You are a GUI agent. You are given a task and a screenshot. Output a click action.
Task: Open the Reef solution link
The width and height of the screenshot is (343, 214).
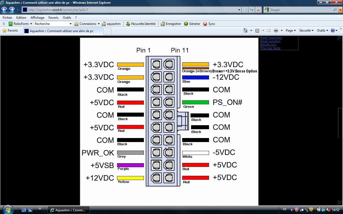click(270, 41)
